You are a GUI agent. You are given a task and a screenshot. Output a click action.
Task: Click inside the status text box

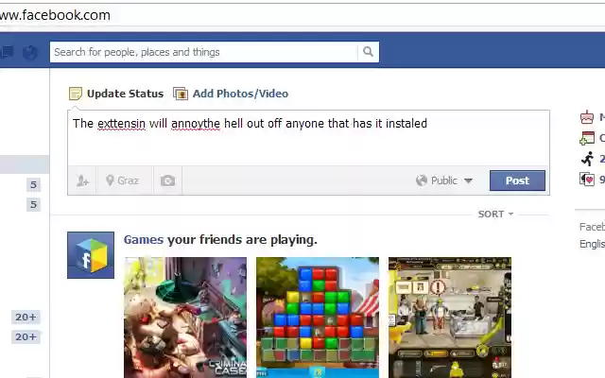coord(308,138)
